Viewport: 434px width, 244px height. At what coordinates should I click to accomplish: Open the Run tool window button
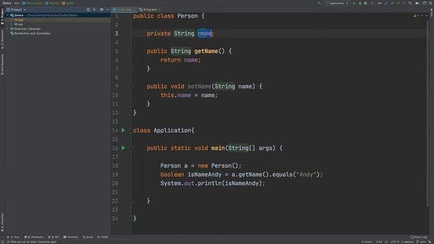pos(14,237)
